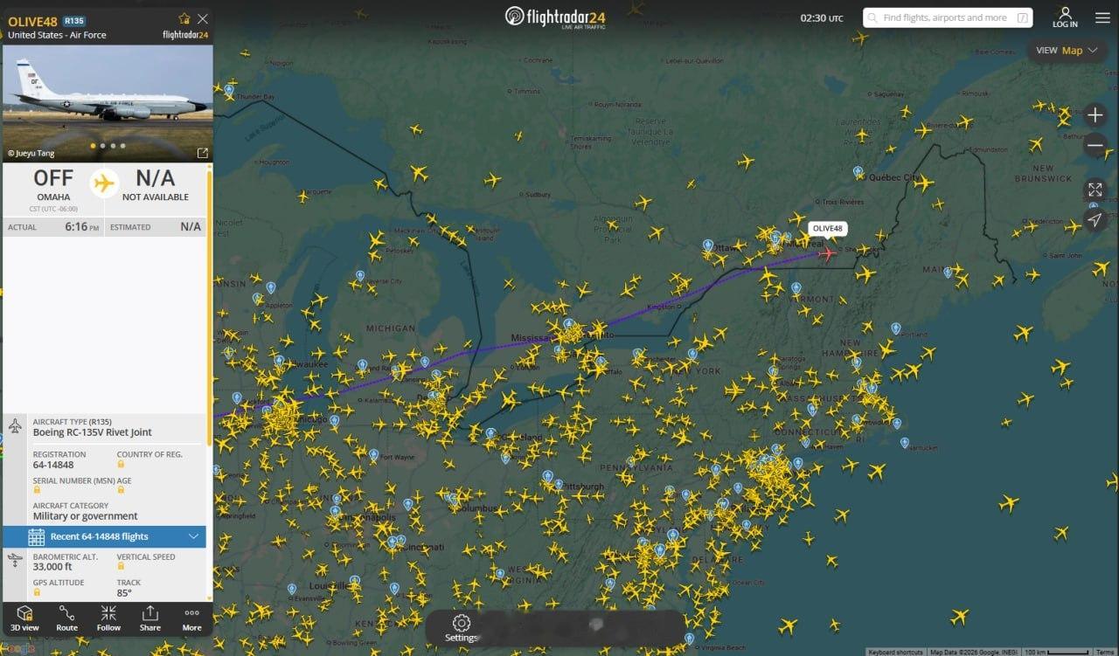Click the United States - Air Force operator
Image resolution: width=1119 pixels, height=656 pixels.
57,35
